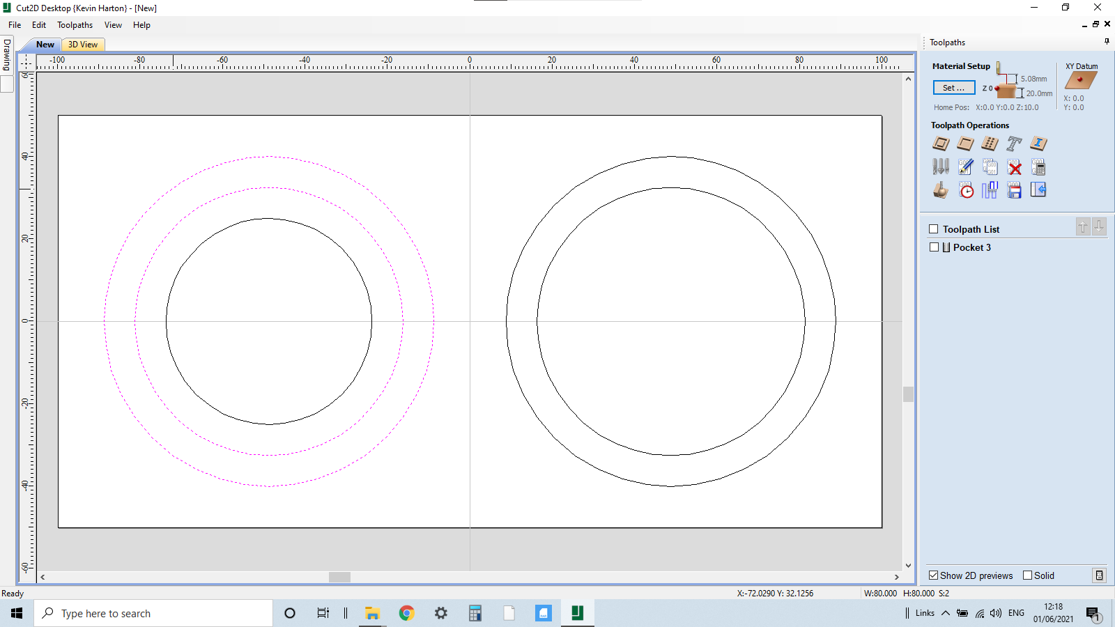Open the Tool Database icon
This screenshot has height=627, width=1115.
(941, 167)
